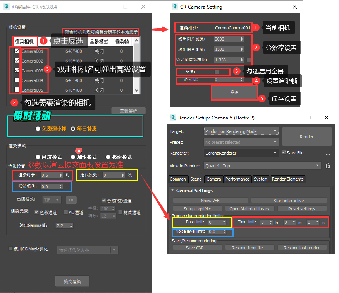This screenshot has width=339, height=293.
Task: Collapse the General Settings rollout
Action: tap(172, 190)
